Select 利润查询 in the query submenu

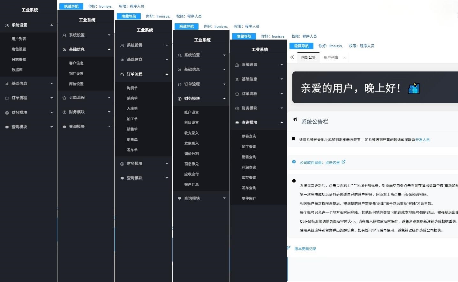pos(249,167)
